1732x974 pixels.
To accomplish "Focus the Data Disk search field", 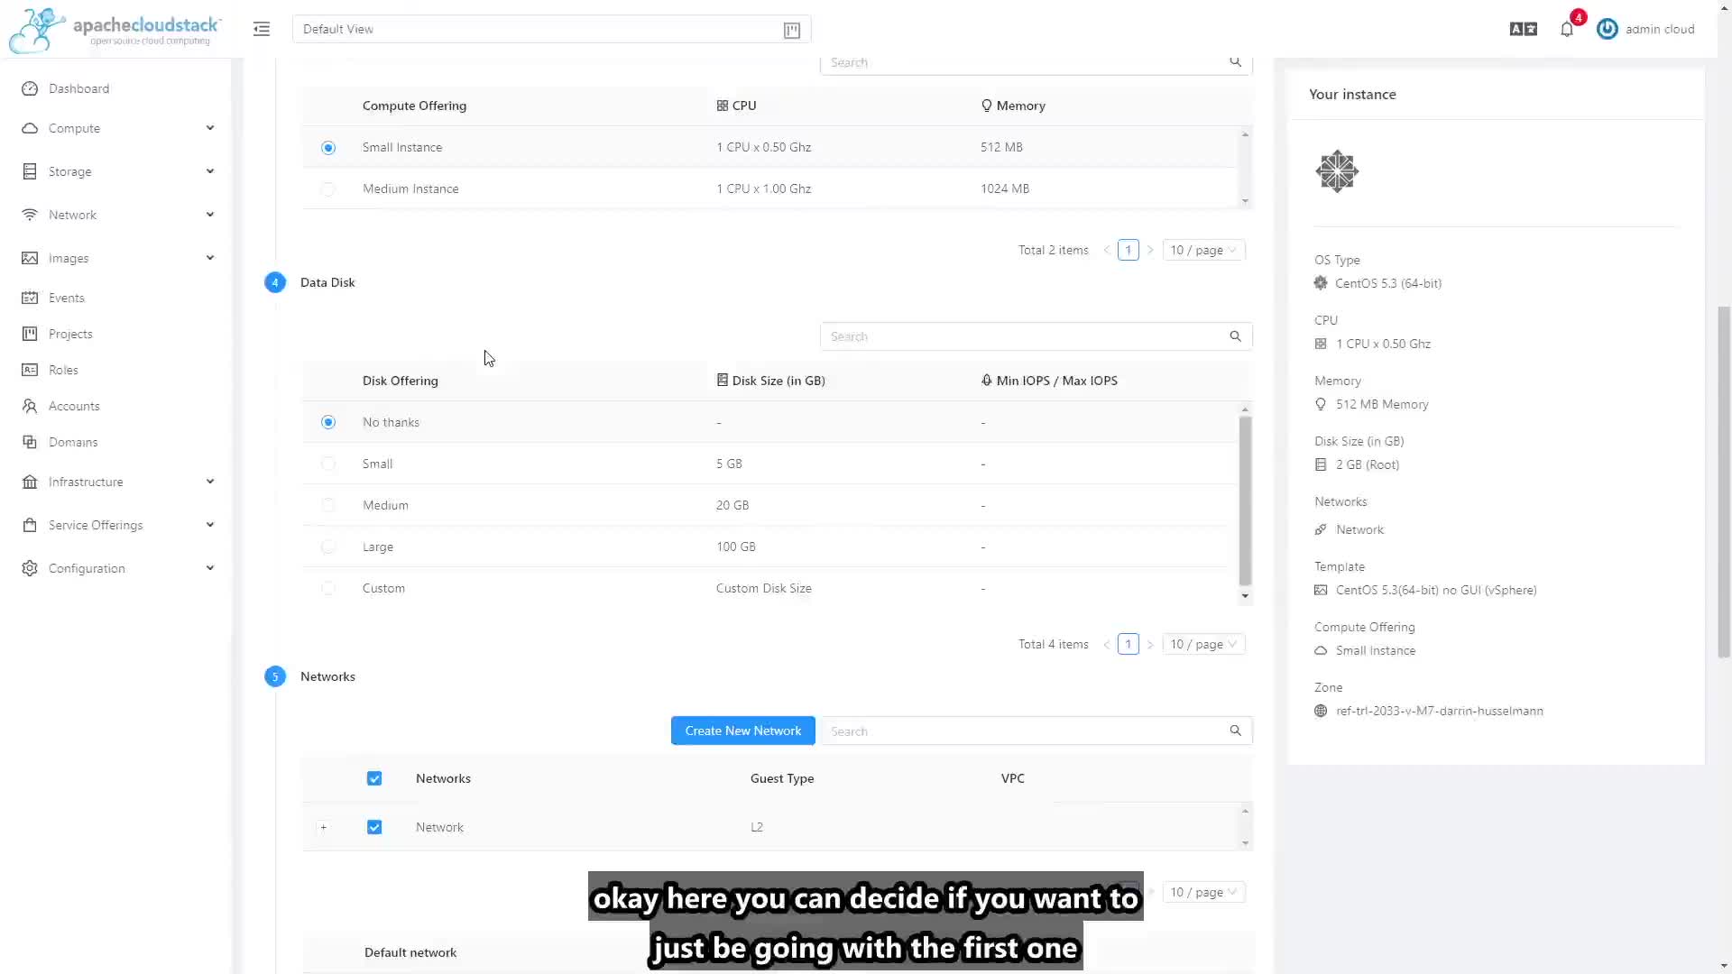I will (1036, 336).
